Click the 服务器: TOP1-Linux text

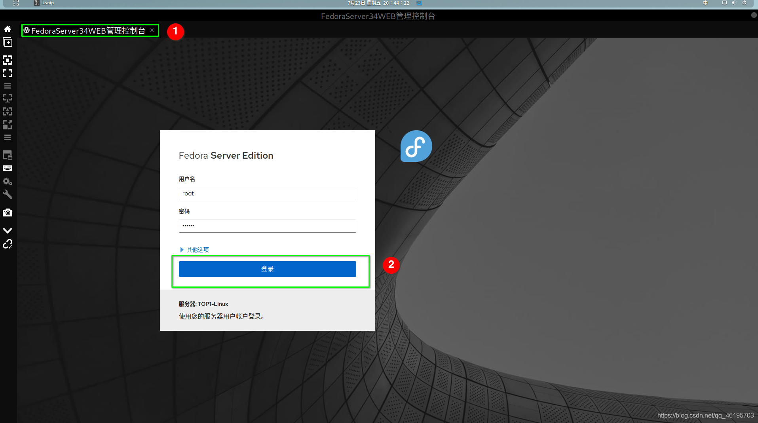[203, 304]
